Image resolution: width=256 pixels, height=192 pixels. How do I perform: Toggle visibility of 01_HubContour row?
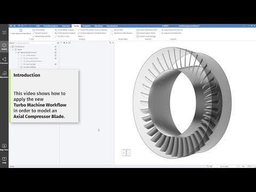[x=55, y=55]
